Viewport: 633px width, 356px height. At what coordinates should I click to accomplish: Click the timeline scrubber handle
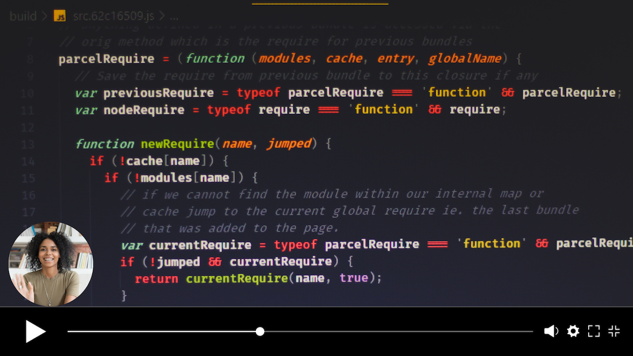pos(260,331)
